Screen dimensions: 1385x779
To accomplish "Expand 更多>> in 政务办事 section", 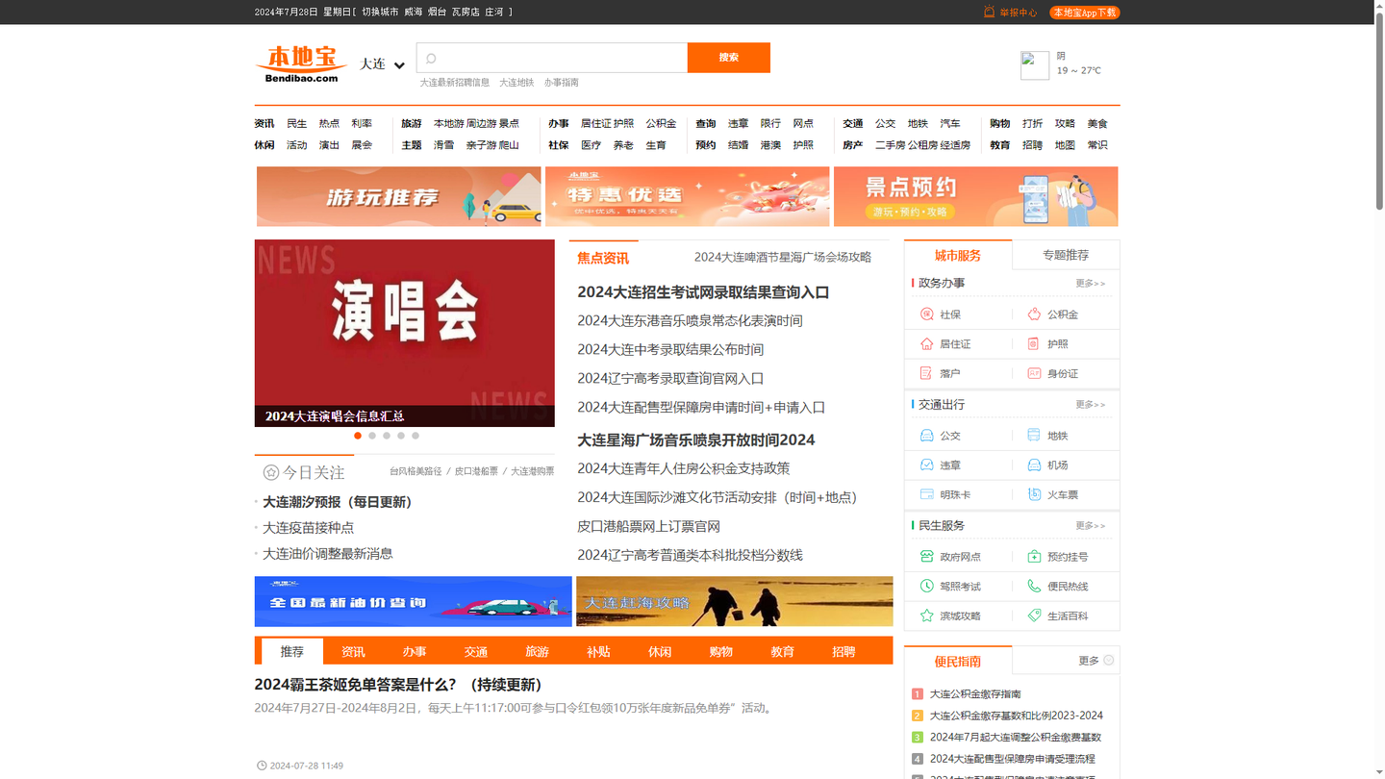I will pos(1091,284).
